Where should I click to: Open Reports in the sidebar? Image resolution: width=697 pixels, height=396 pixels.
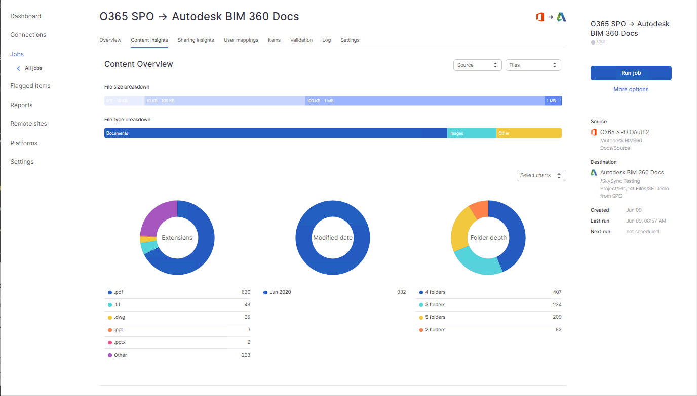click(21, 105)
